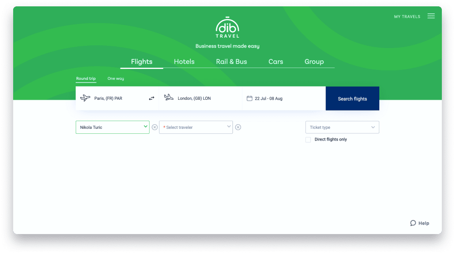This screenshot has width=455, height=254.
Task: Clear the Nikola Turic traveler
Action: (x=155, y=127)
